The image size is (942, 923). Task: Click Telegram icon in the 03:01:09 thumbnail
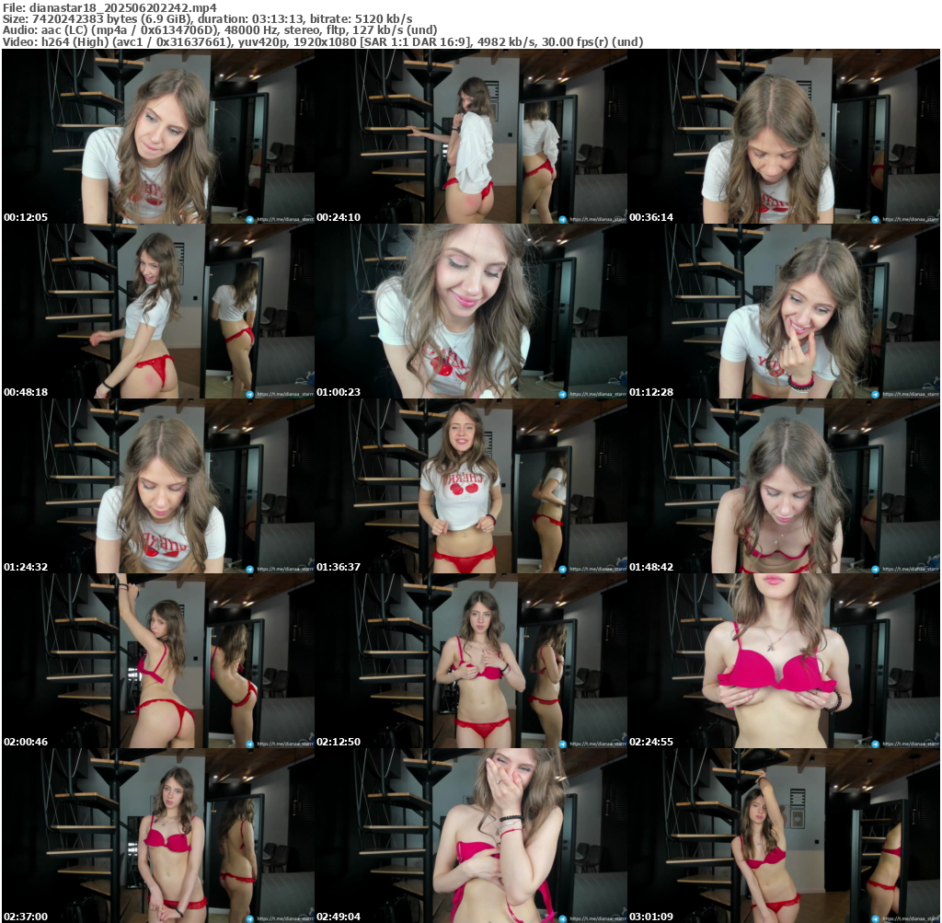[x=875, y=918]
